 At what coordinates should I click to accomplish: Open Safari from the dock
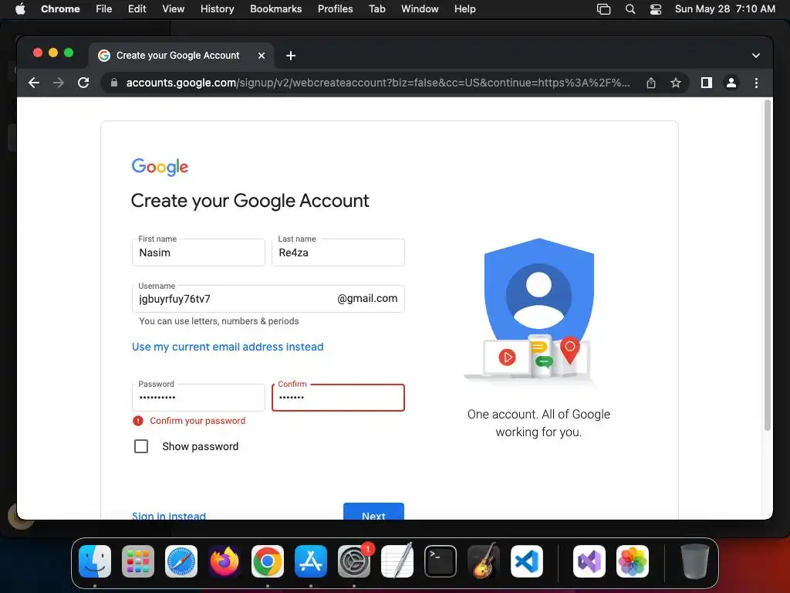(x=181, y=561)
